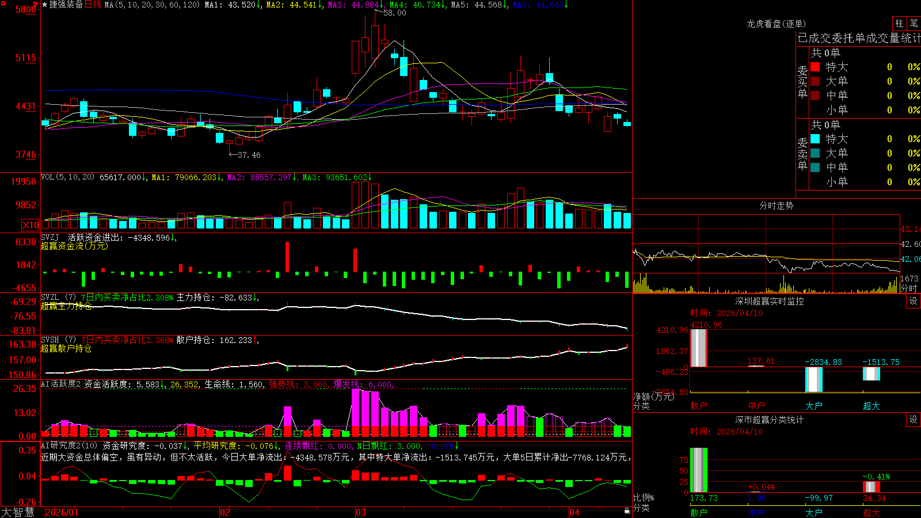The image size is (921, 518).
Task: Click the MA2: 44.541 value
Action: [x=291, y=5]
